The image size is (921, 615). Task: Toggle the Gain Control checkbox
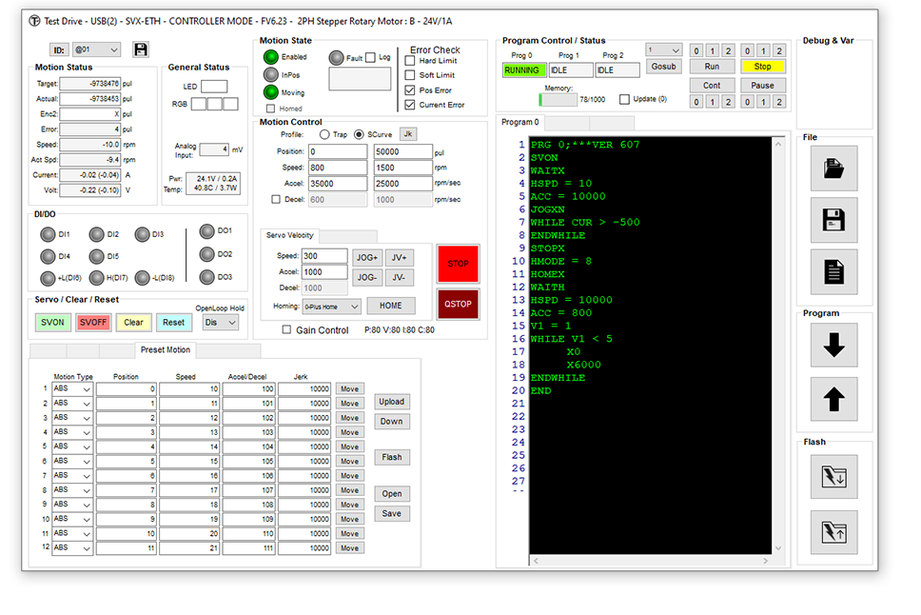pos(287,330)
